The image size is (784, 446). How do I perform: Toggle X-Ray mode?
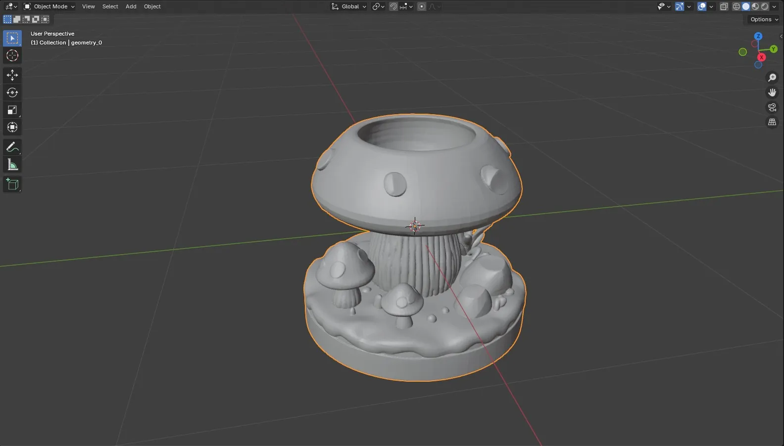(724, 6)
